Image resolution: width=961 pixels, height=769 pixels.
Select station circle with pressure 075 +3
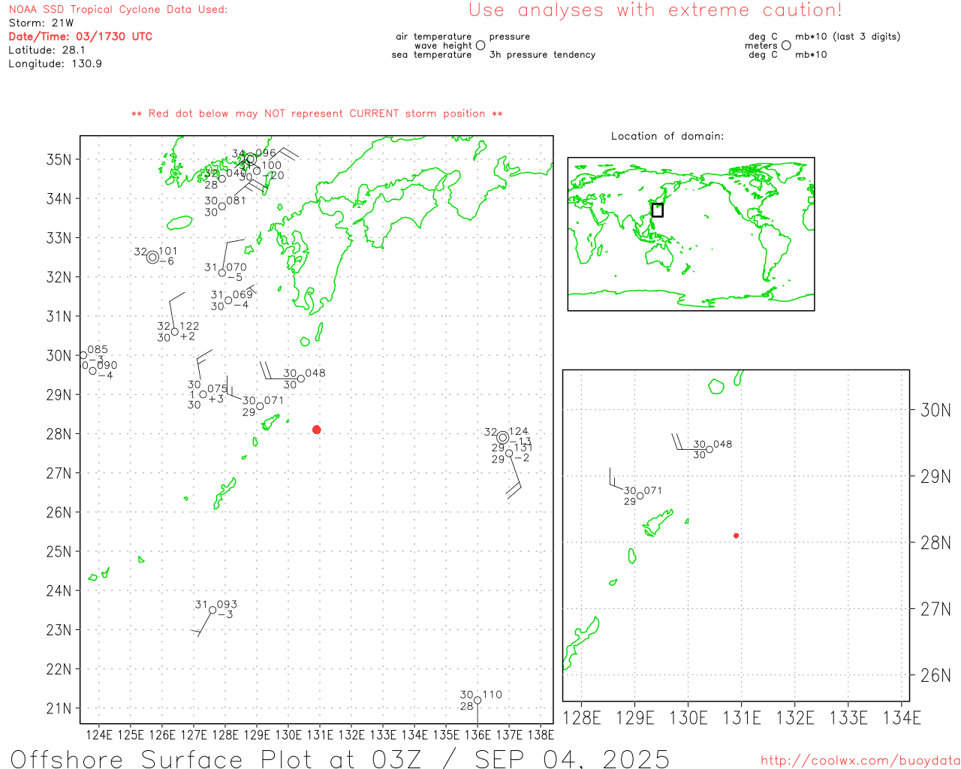tap(203, 394)
